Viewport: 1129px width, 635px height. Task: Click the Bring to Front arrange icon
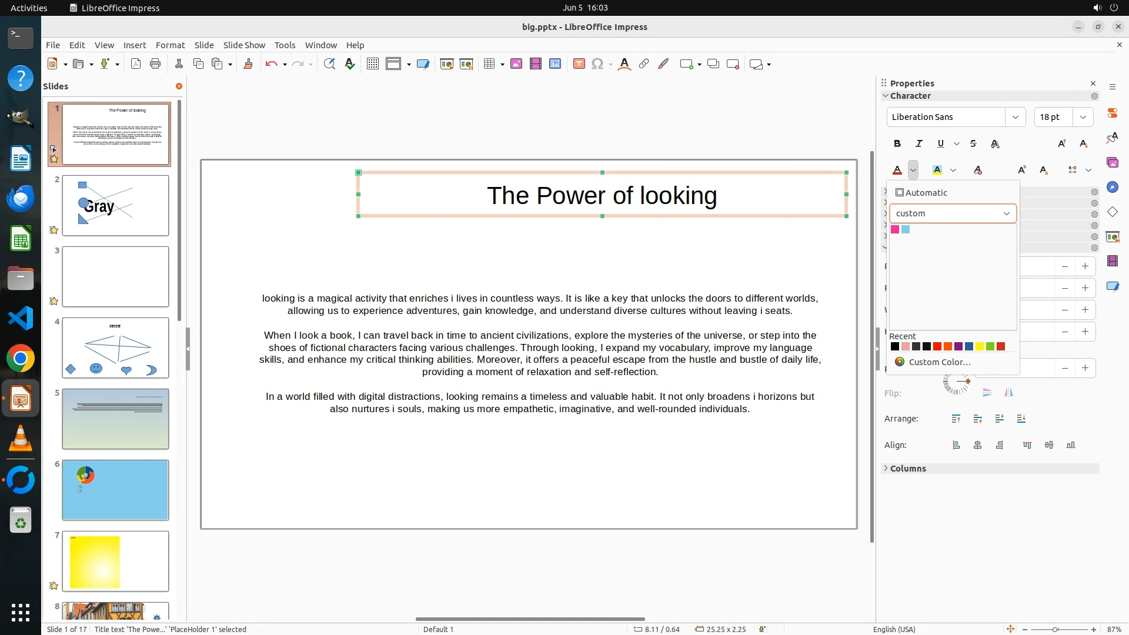click(956, 419)
